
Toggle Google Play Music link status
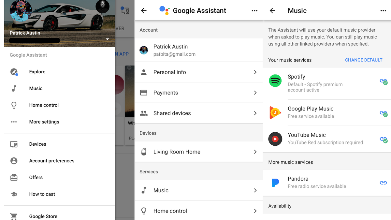384,113
